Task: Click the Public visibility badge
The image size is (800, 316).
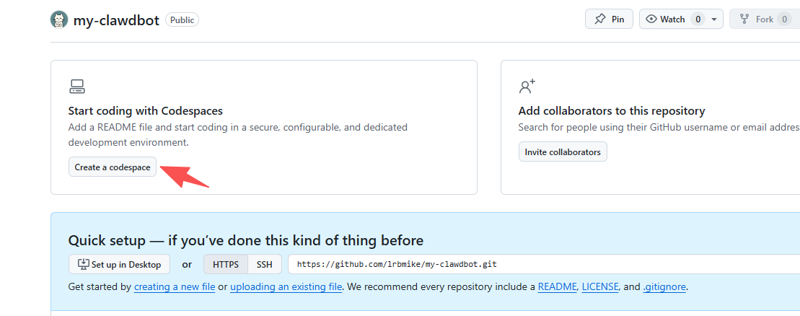Action: pyautogui.click(x=182, y=20)
